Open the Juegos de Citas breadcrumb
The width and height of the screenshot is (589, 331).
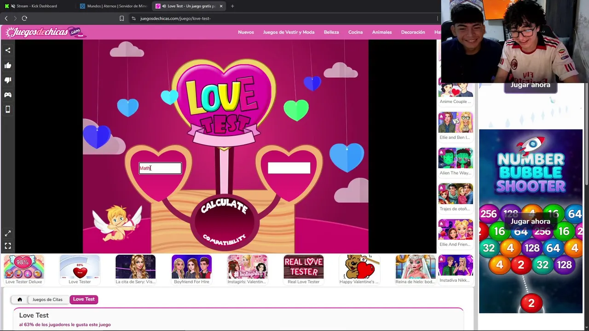pos(47,300)
